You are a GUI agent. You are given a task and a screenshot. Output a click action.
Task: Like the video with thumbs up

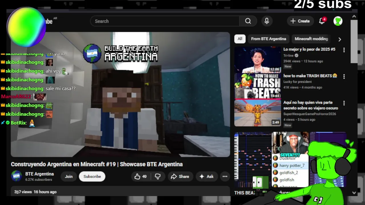(x=141, y=177)
